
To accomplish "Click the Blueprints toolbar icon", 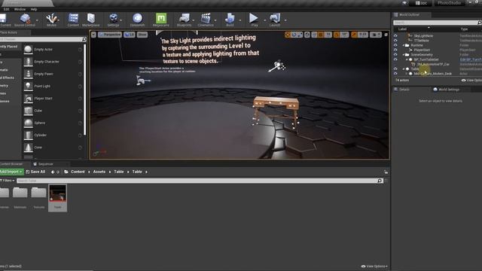I will click(x=184, y=20).
